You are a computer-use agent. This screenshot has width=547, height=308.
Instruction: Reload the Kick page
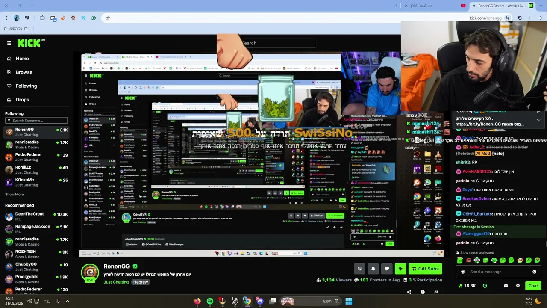(x=520, y=18)
